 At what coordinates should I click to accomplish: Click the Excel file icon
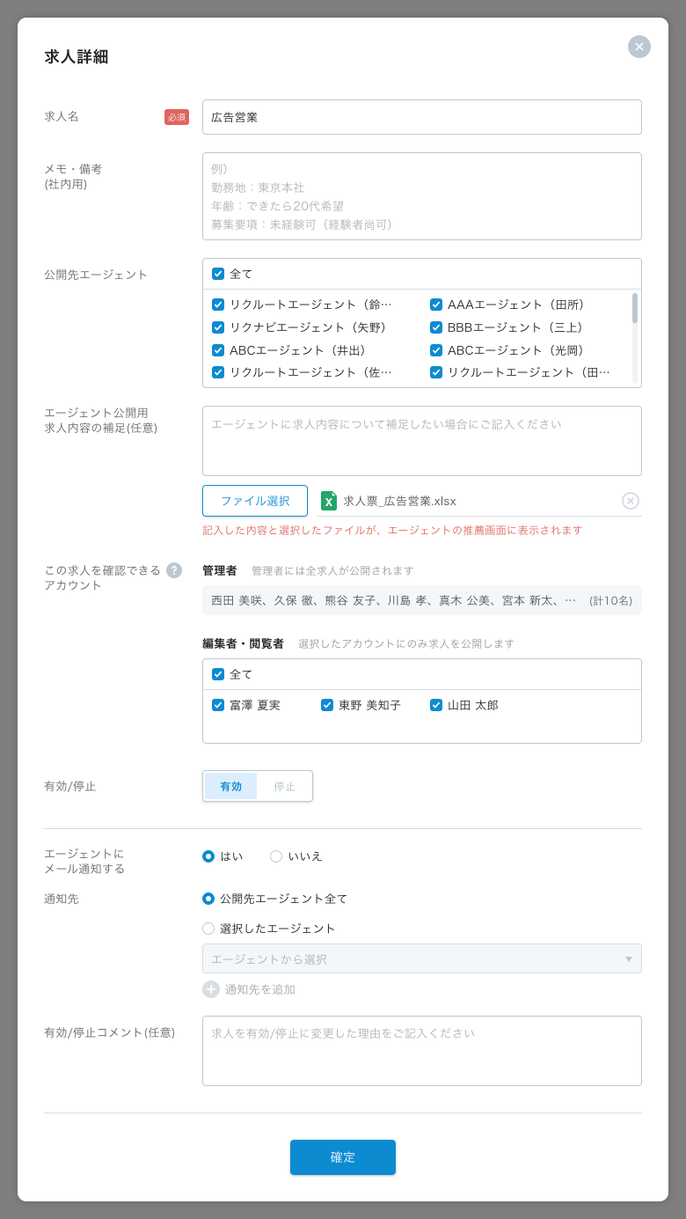tap(329, 501)
